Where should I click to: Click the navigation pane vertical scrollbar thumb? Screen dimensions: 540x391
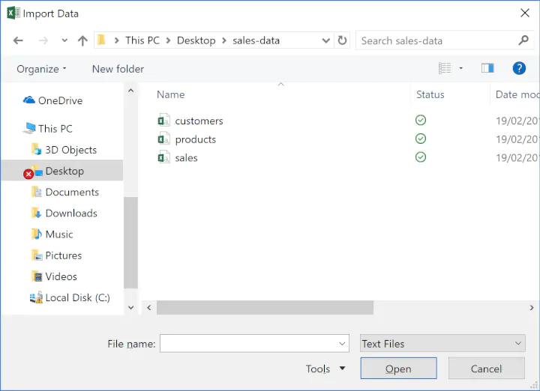pos(130,243)
